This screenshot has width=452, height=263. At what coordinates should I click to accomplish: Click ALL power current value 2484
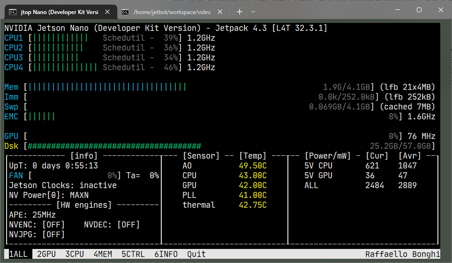(375, 185)
